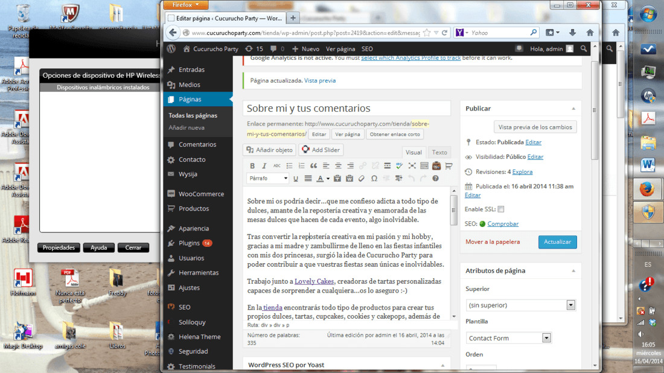Open Firefox downloads arrow

pos(572,33)
